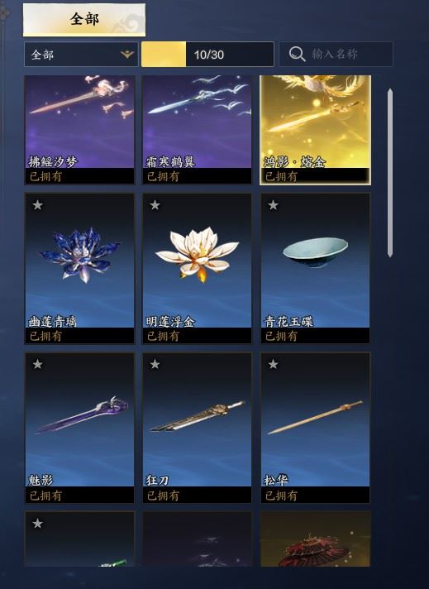Select the 青花玉碟 porcelain bowl item

click(315, 269)
